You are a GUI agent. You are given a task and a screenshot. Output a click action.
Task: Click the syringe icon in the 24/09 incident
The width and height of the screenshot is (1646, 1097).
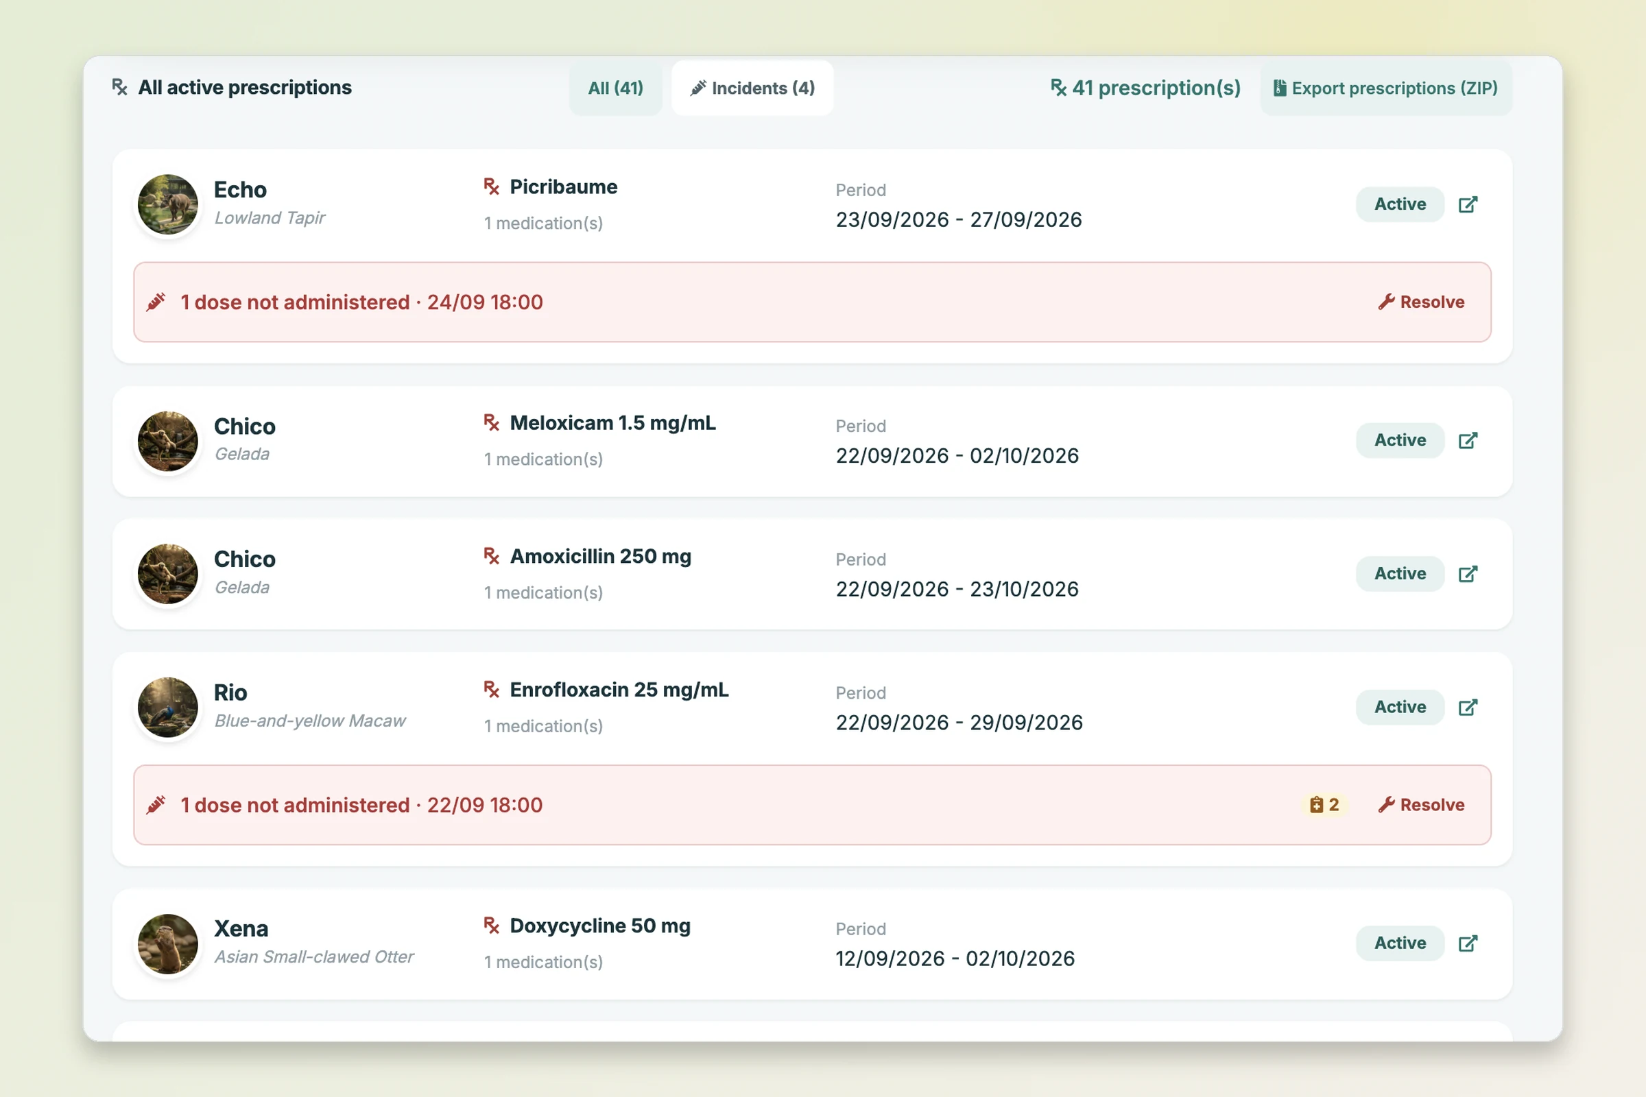(156, 302)
